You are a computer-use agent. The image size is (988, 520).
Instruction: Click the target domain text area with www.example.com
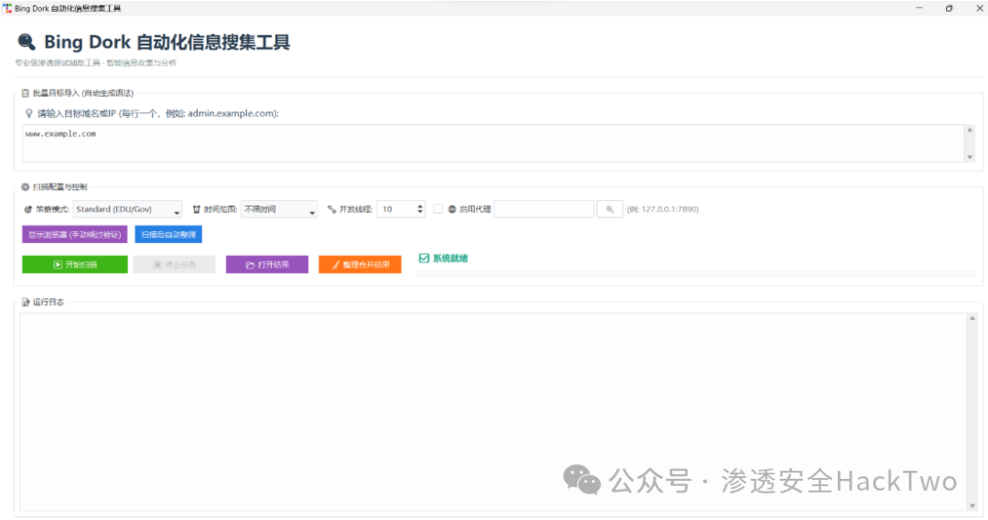click(493, 143)
